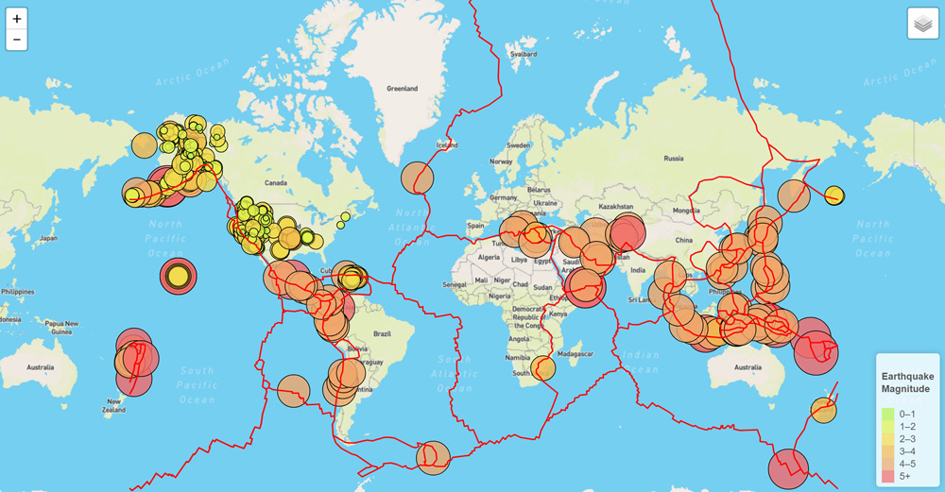Select the large red marker east of Papua New Guinea
This screenshot has height=492, width=945.
point(813,346)
